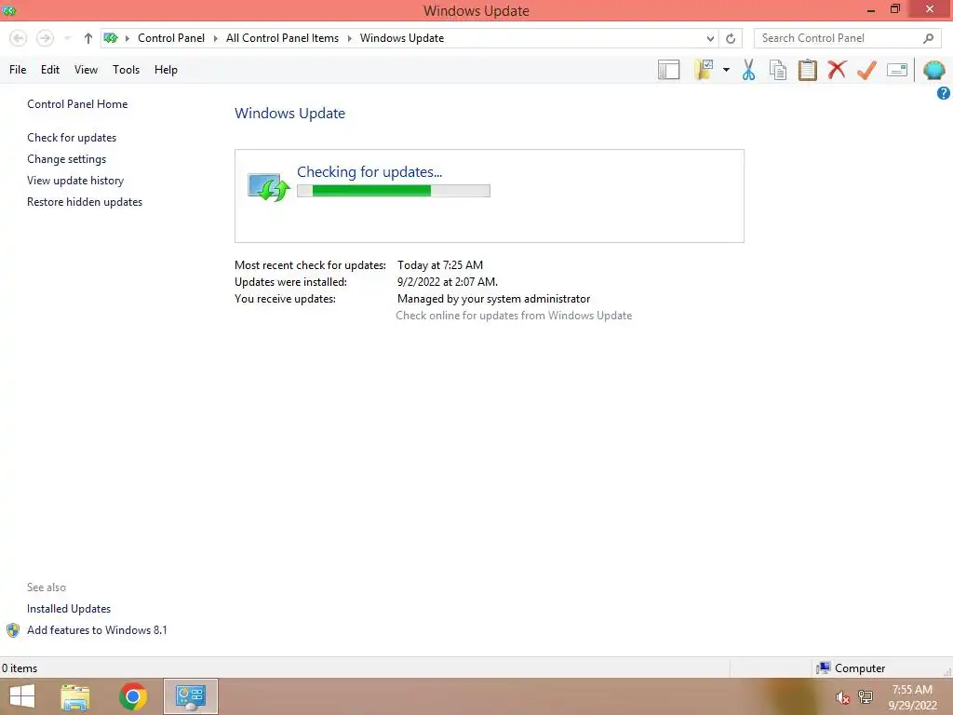
Task: Open the Tools menu
Action: click(x=126, y=70)
